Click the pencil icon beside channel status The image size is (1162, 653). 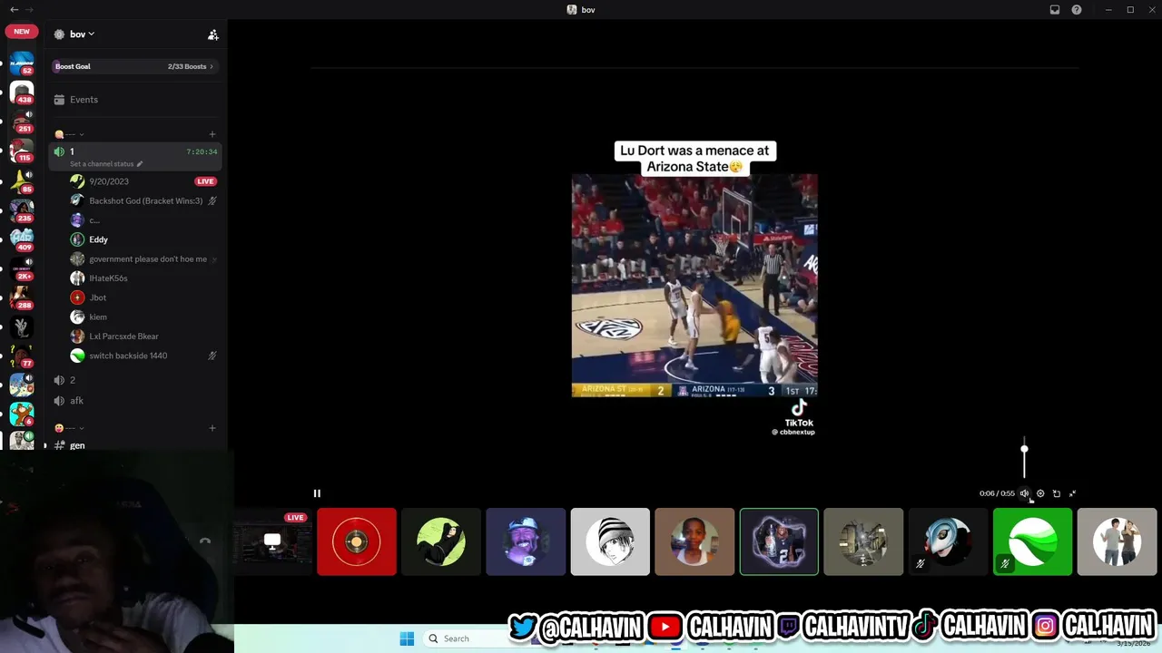click(140, 164)
